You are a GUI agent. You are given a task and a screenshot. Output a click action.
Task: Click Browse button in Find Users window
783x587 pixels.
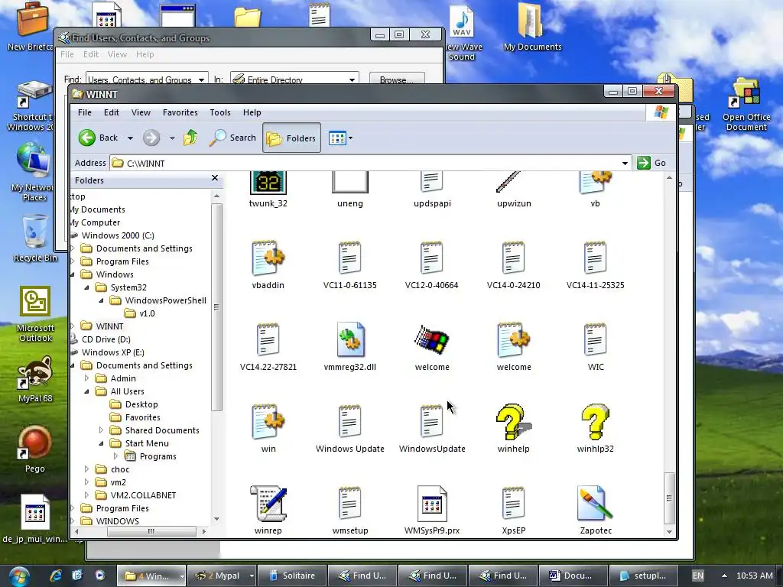point(397,79)
